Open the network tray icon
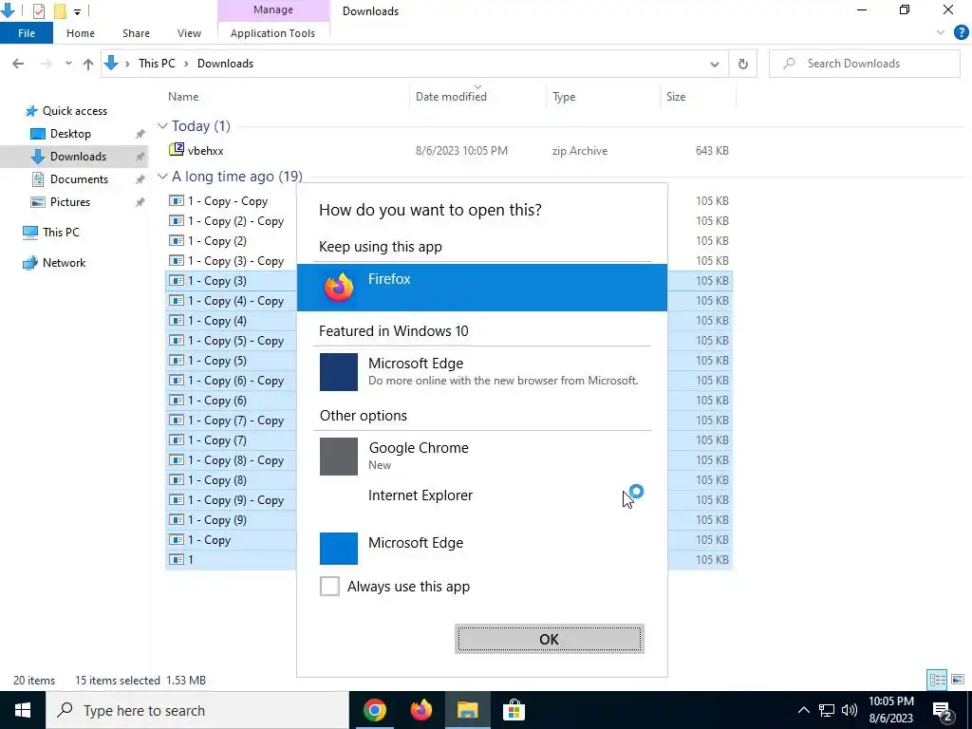972x729 pixels. click(827, 710)
